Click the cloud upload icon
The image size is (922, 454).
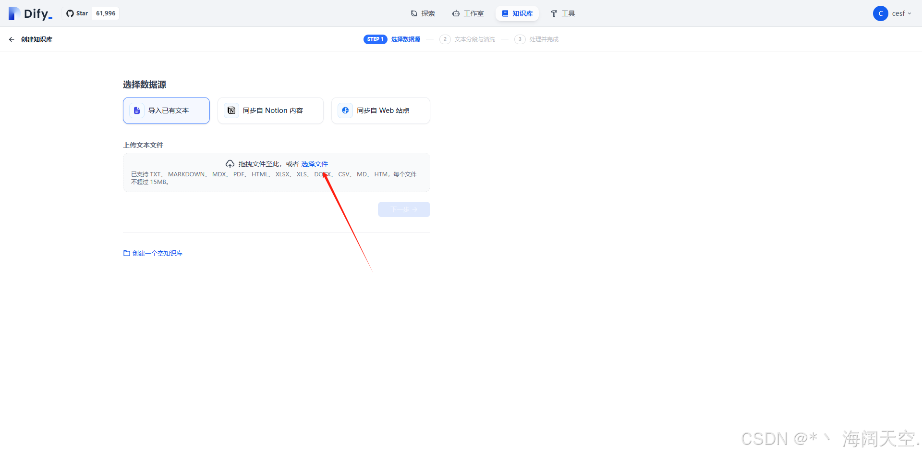pyautogui.click(x=230, y=164)
